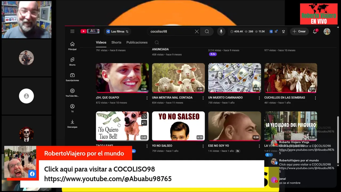
Task: Click the YO NO SALSEO title text
Action: (x=162, y=146)
